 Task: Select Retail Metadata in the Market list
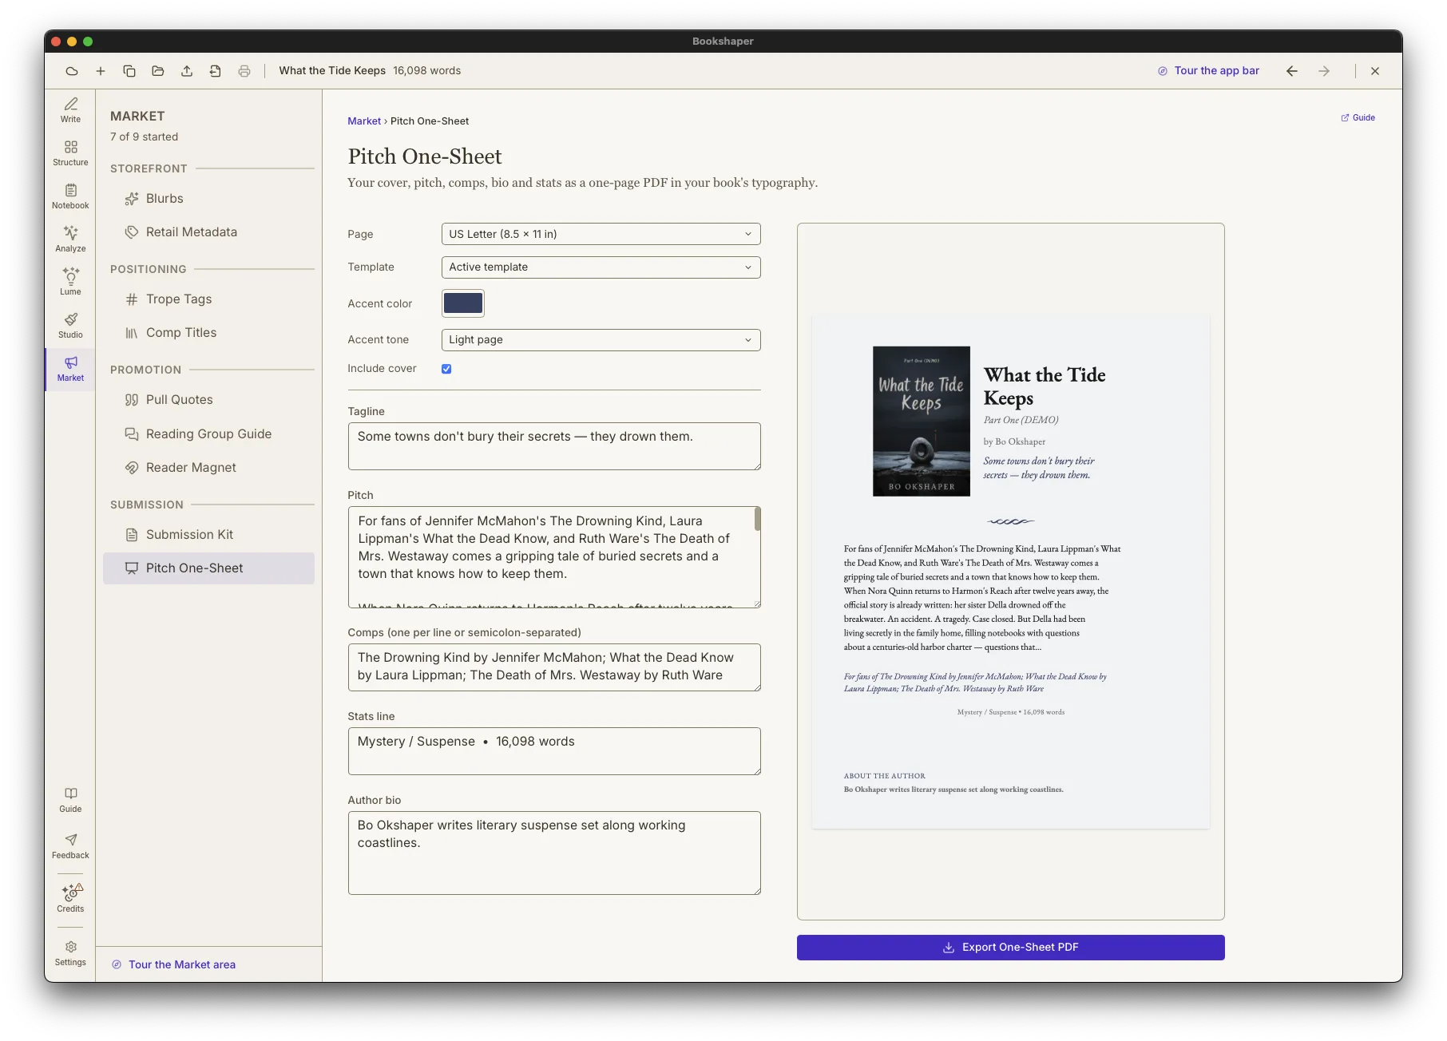tap(208, 232)
